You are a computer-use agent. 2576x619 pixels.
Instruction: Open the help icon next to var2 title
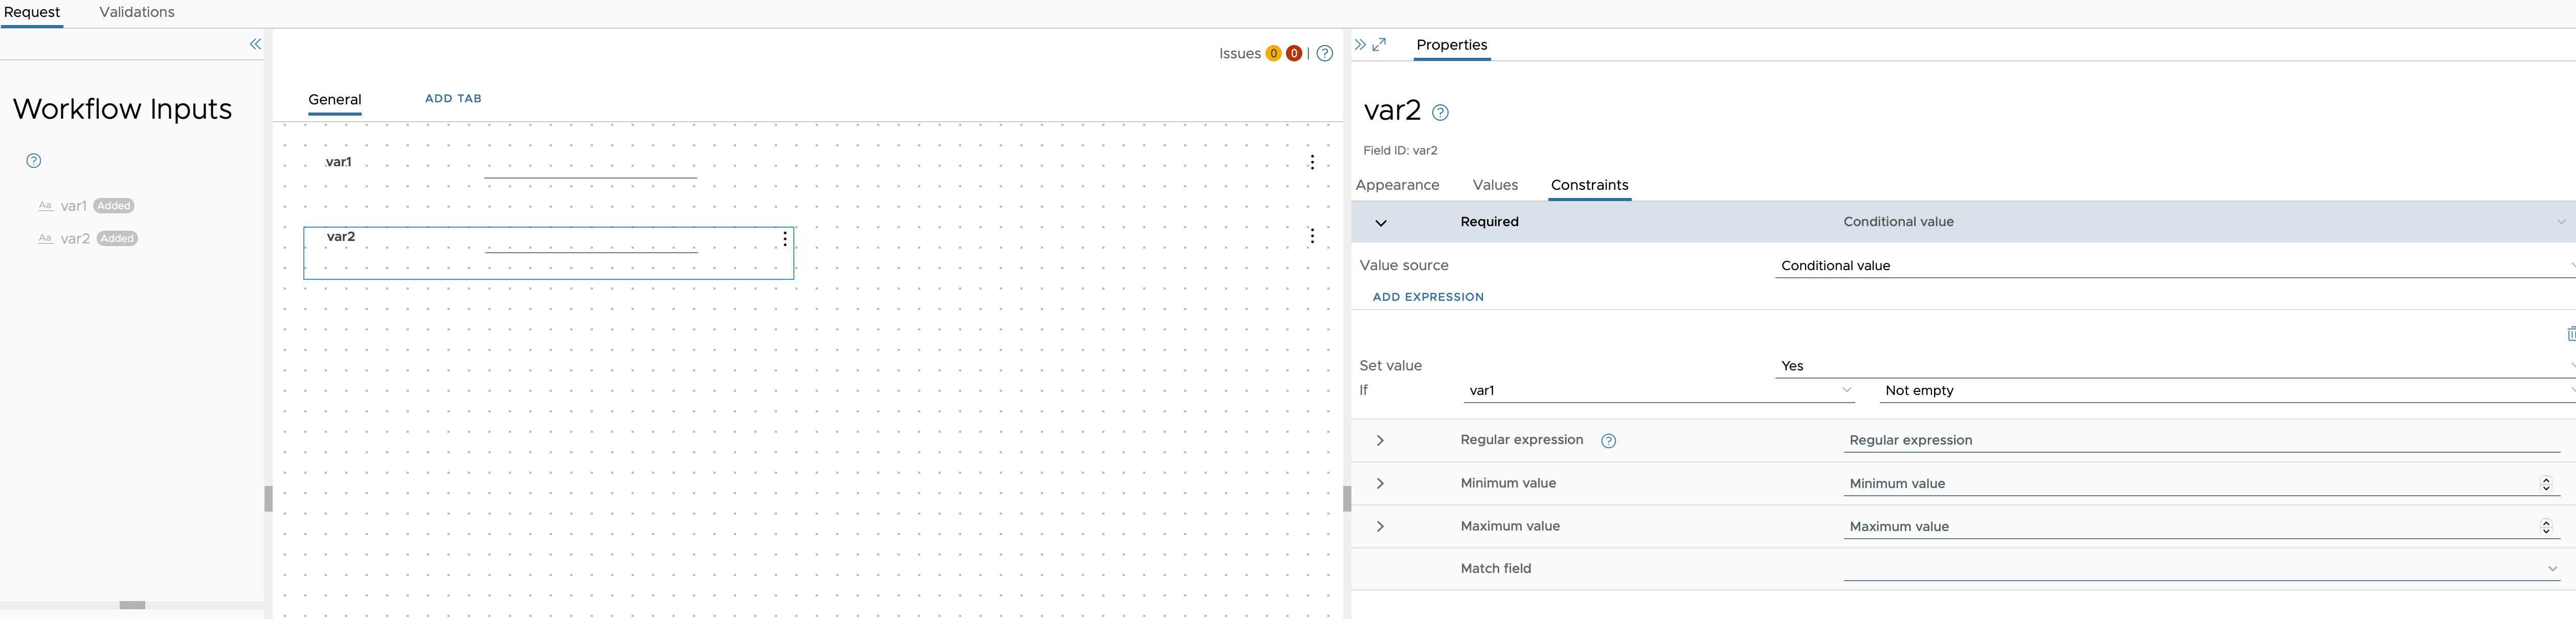click(x=1440, y=113)
